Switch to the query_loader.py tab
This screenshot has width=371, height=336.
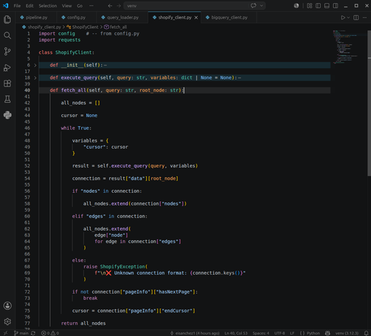[122, 18]
